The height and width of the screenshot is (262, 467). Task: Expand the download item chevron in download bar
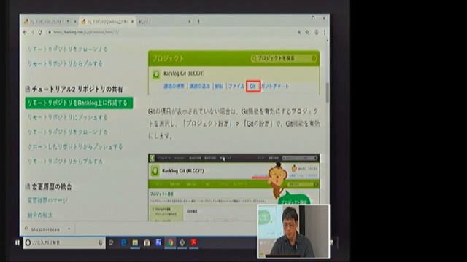[x=69, y=229]
